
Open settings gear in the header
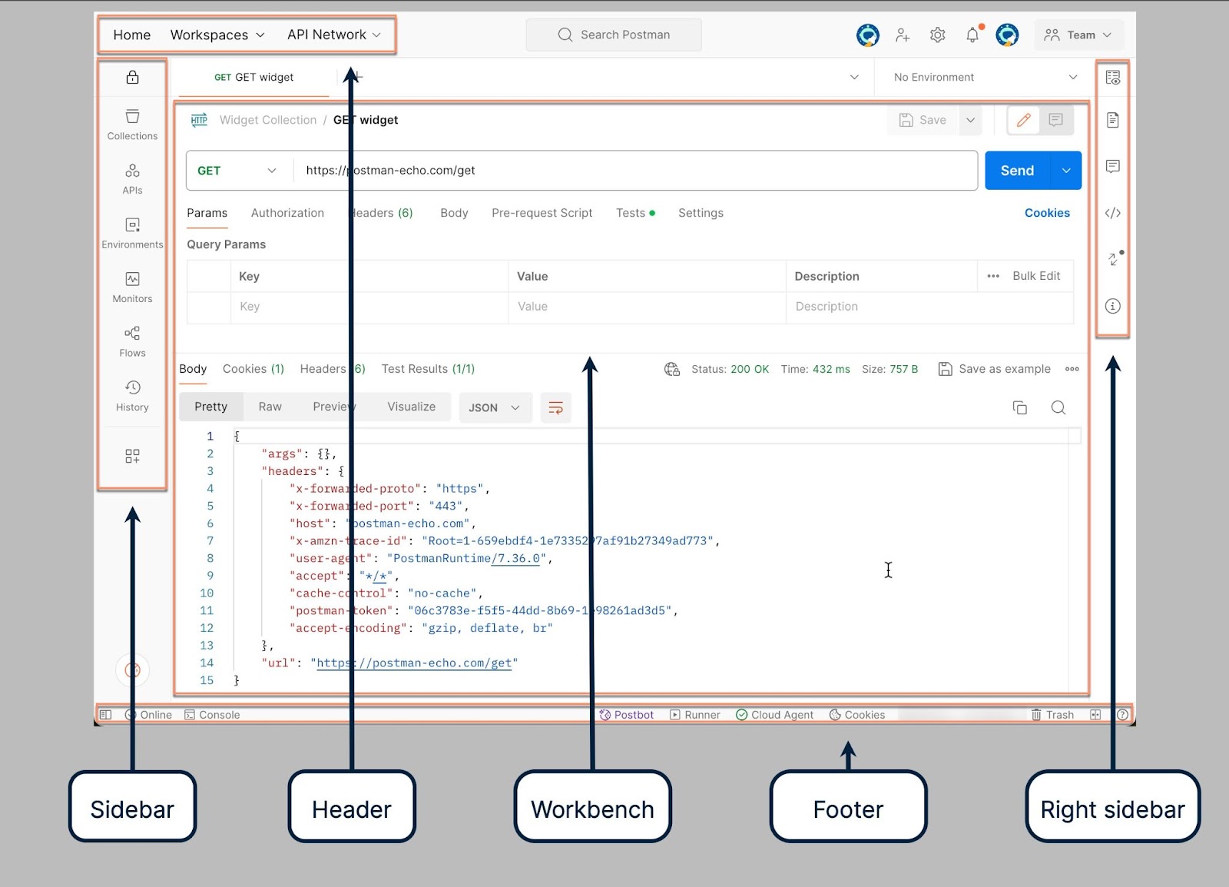click(x=937, y=35)
